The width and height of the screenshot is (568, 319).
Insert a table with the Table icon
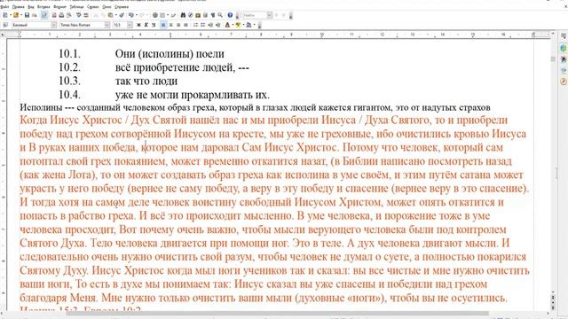click(x=162, y=15)
